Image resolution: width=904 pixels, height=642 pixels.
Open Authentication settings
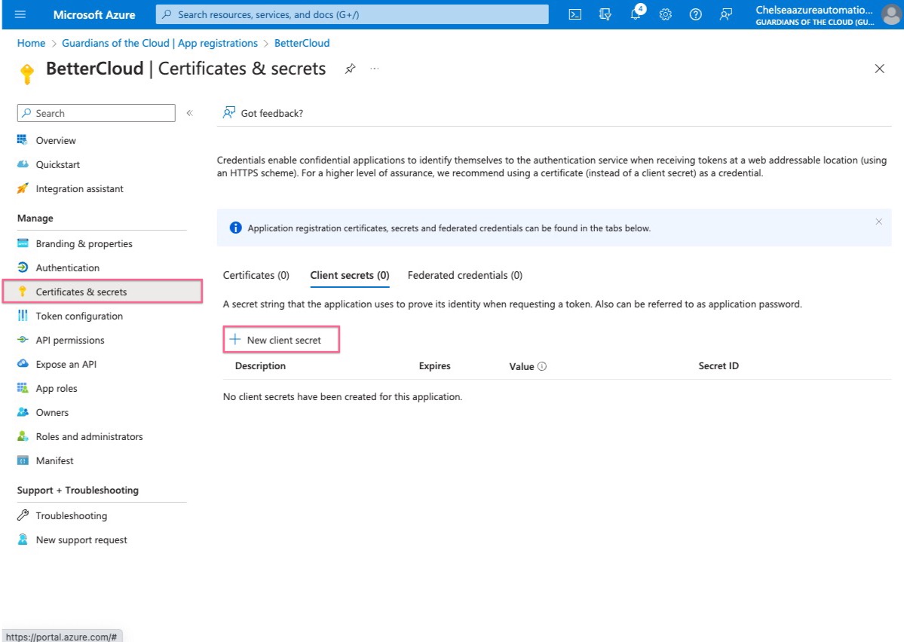[68, 267]
